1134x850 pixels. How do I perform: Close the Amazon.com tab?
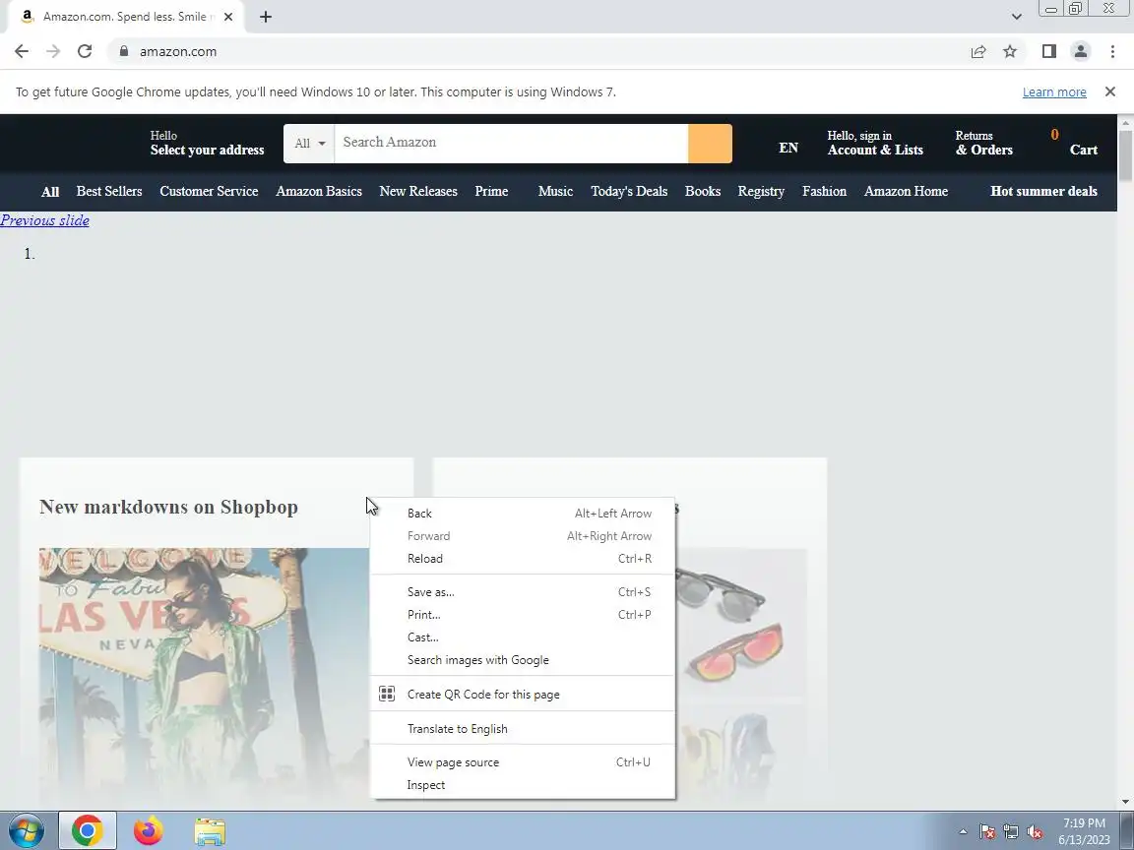point(227,17)
